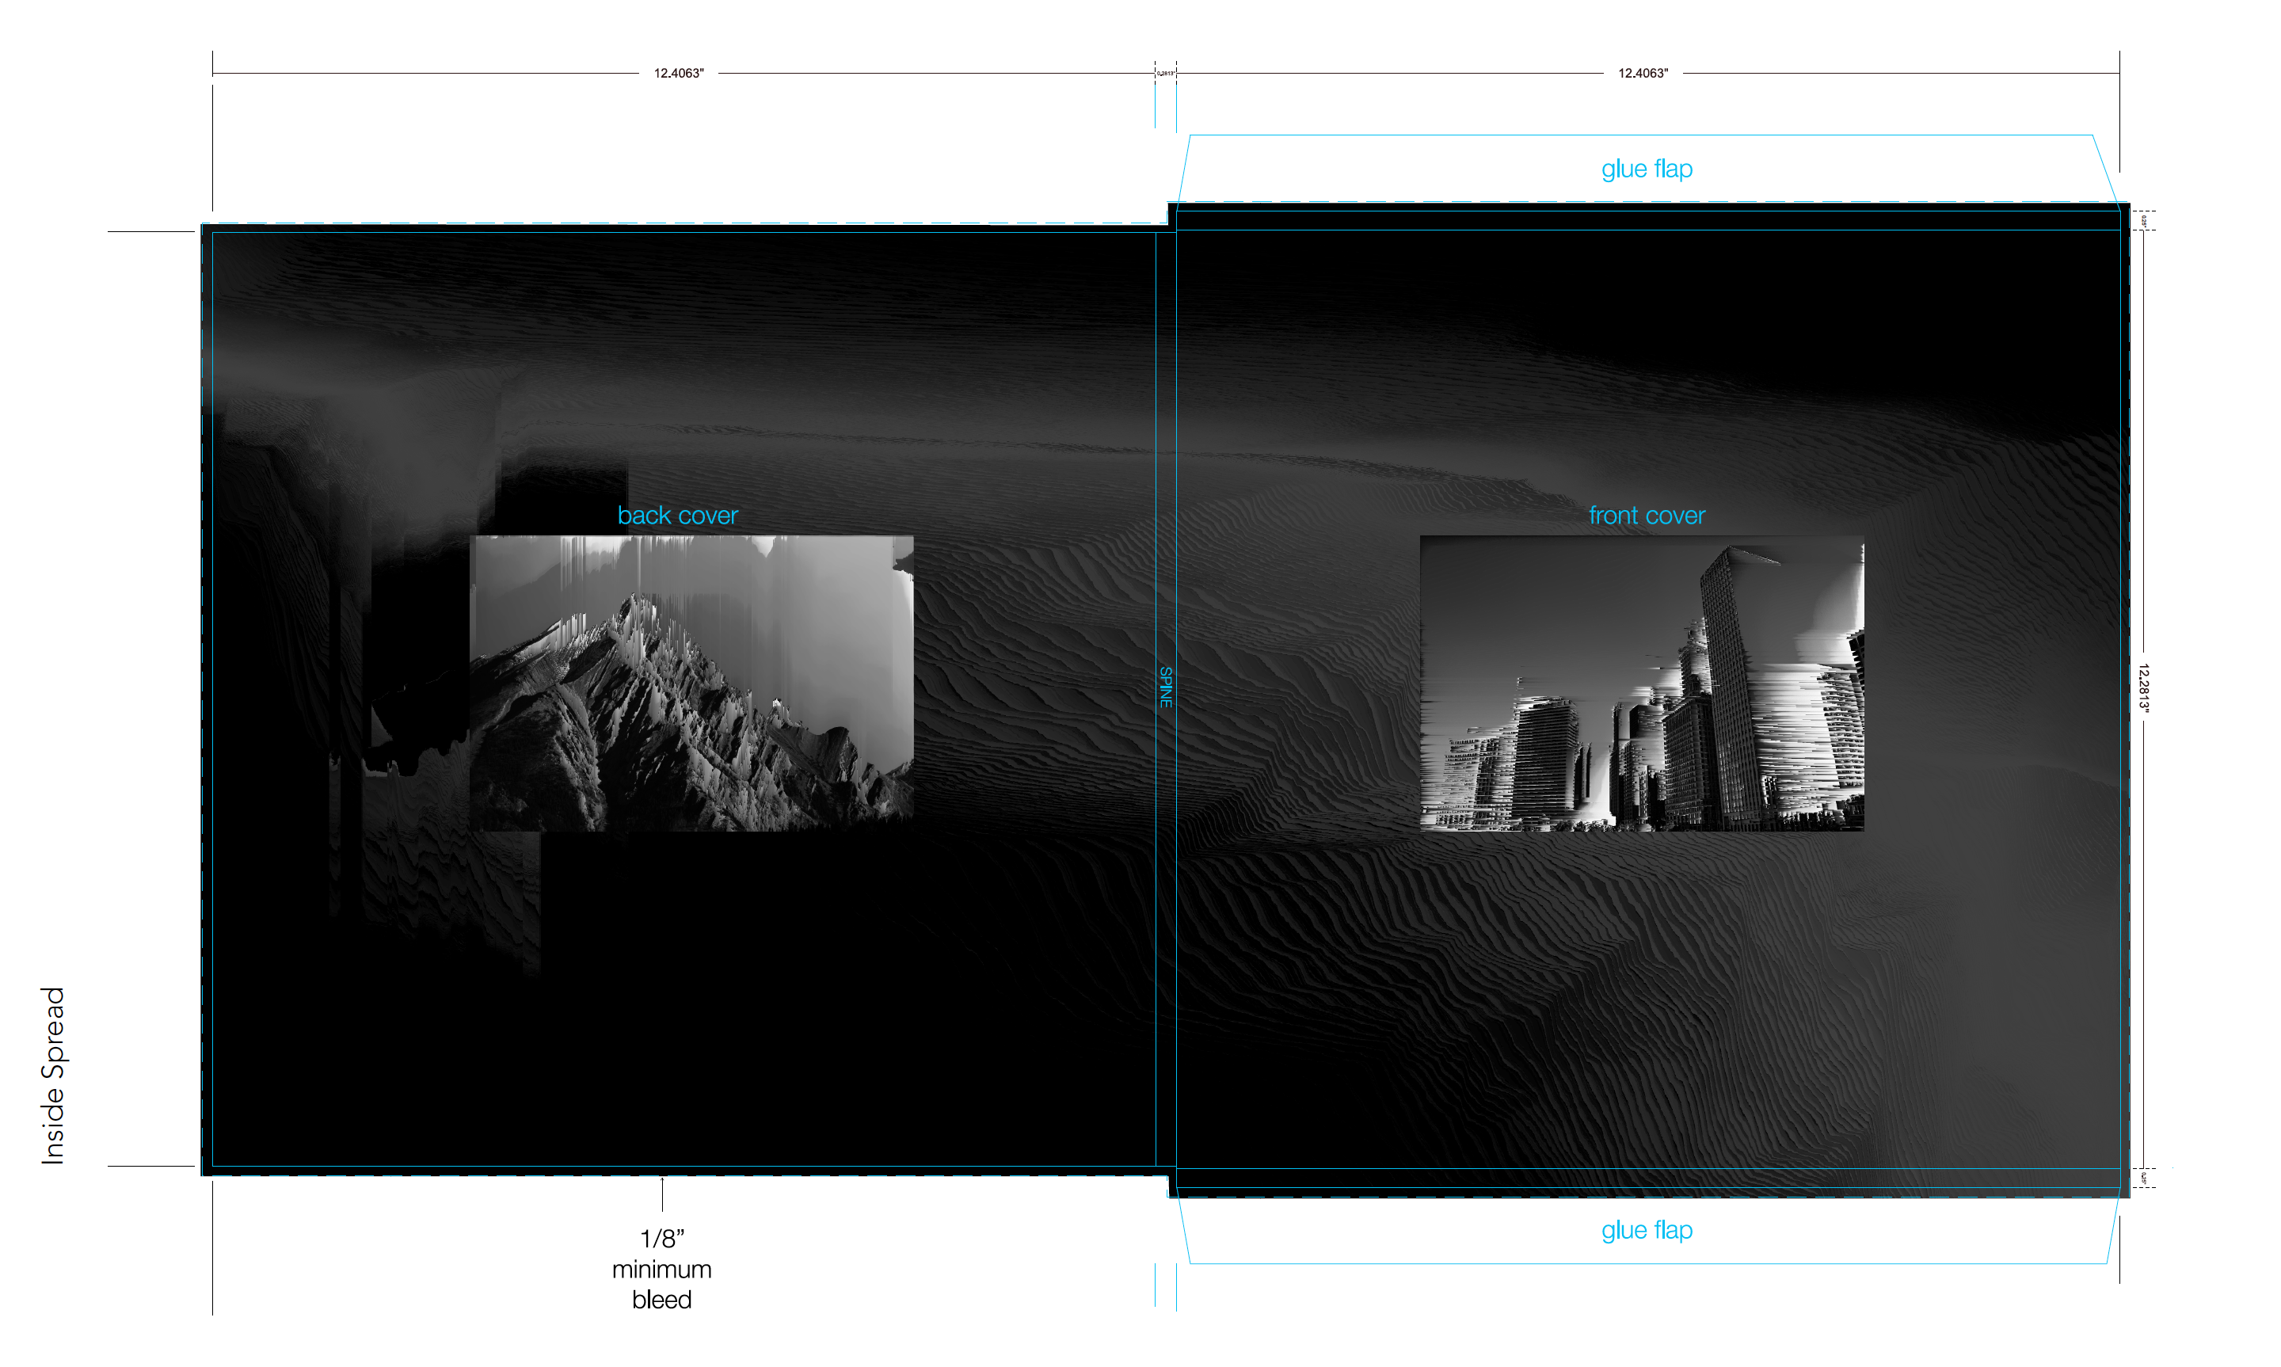Image resolution: width=2281 pixels, height=1367 pixels.
Task: Click the small bleed arrow above '1/8"' text
Action: point(661,1192)
